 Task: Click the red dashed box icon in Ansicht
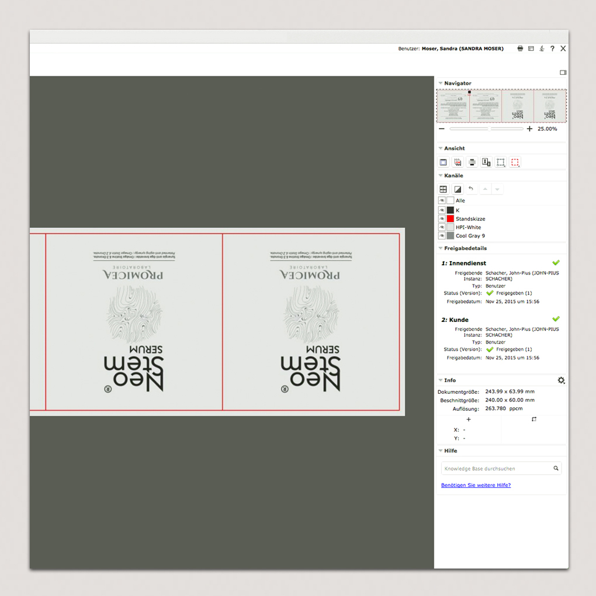pyautogui.click(x=515, y=162)
